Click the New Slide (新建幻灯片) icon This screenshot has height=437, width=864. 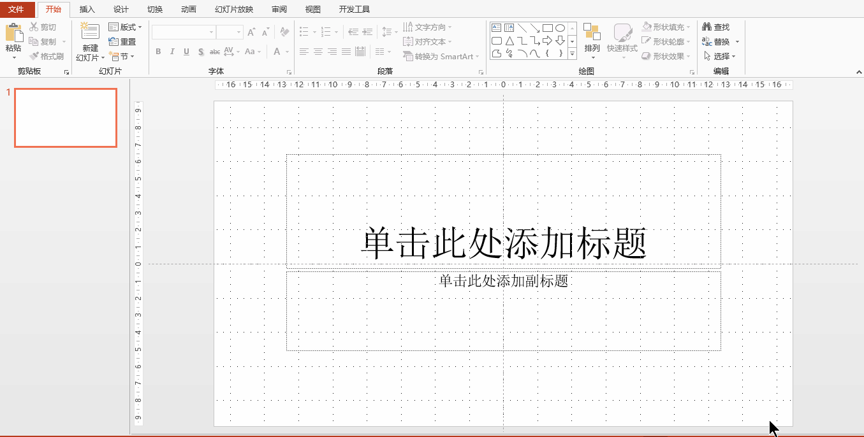[x=89, y=32]
